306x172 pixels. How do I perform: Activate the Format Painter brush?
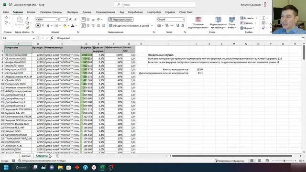tap(27, 28)
